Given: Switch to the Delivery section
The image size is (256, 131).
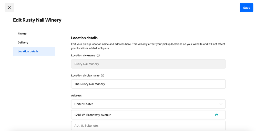Looking at the screenshot, I should (x=23, y=42).
